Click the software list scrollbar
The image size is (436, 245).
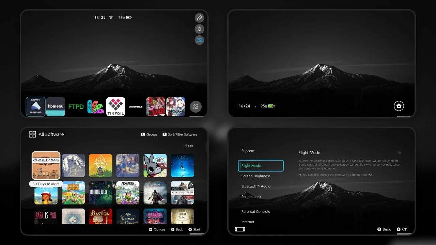(x=207, y=147)
